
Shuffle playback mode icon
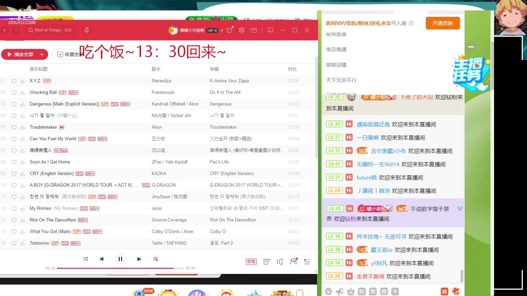click(x=85, y=259)
